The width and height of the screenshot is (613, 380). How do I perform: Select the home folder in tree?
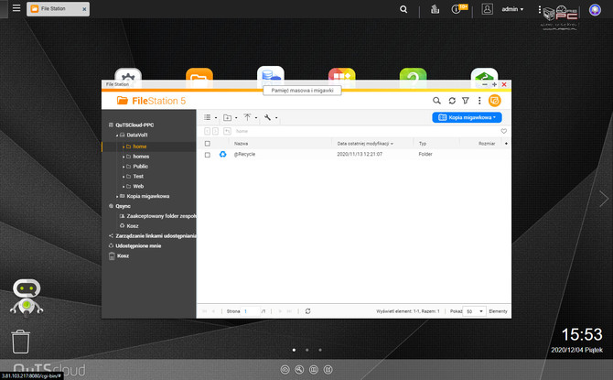point(140,147)
